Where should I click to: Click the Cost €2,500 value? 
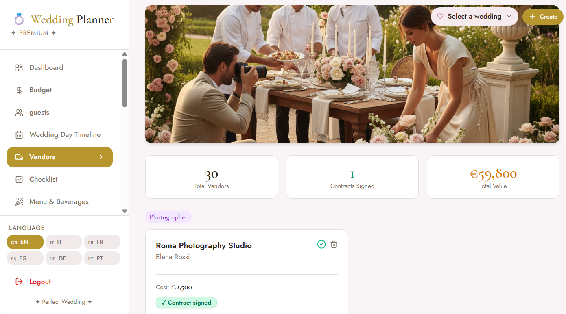(x=181, y=287)
